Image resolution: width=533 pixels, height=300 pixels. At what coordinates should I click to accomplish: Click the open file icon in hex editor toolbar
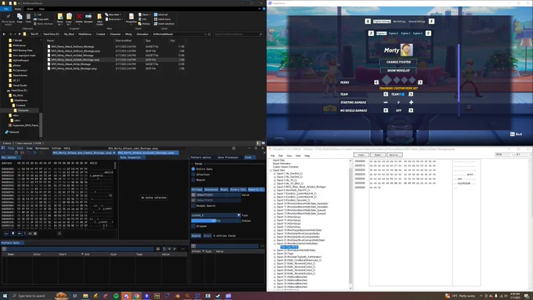[x=22, y=153]
